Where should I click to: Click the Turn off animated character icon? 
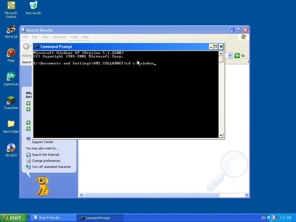(28, 167)
